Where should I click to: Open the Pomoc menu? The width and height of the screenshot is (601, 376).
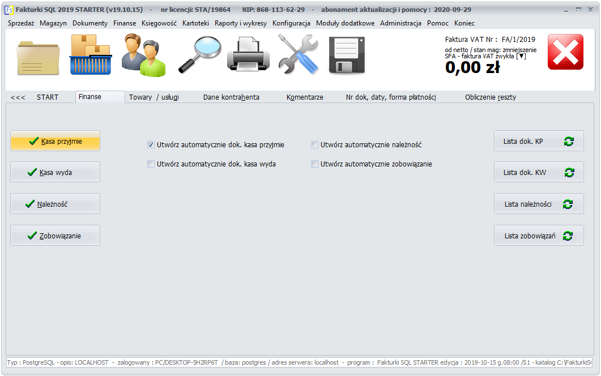(x=438, y=23)
